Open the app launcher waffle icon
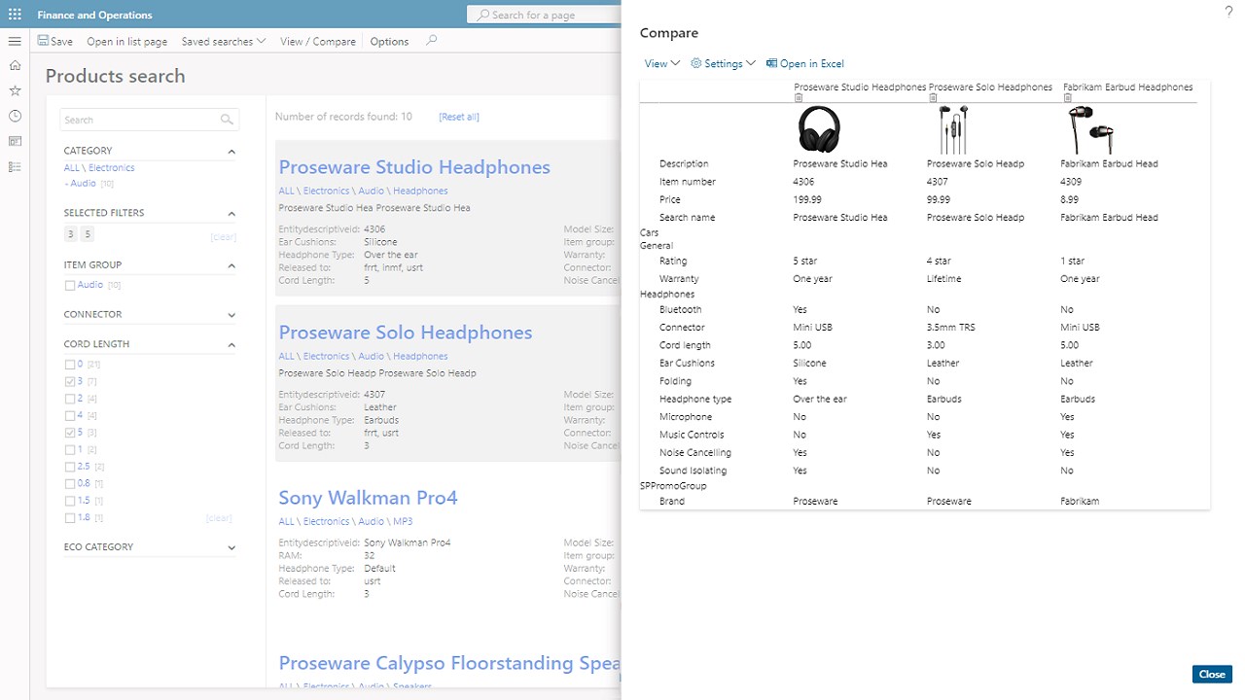The image size is (1245, 700). [x=15, y=15]
